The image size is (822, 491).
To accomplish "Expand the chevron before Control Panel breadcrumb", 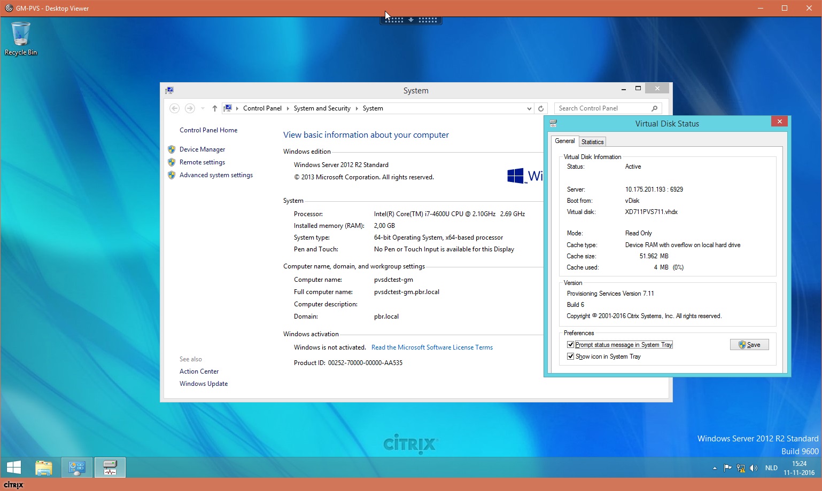I will click(x=237, y=108).
